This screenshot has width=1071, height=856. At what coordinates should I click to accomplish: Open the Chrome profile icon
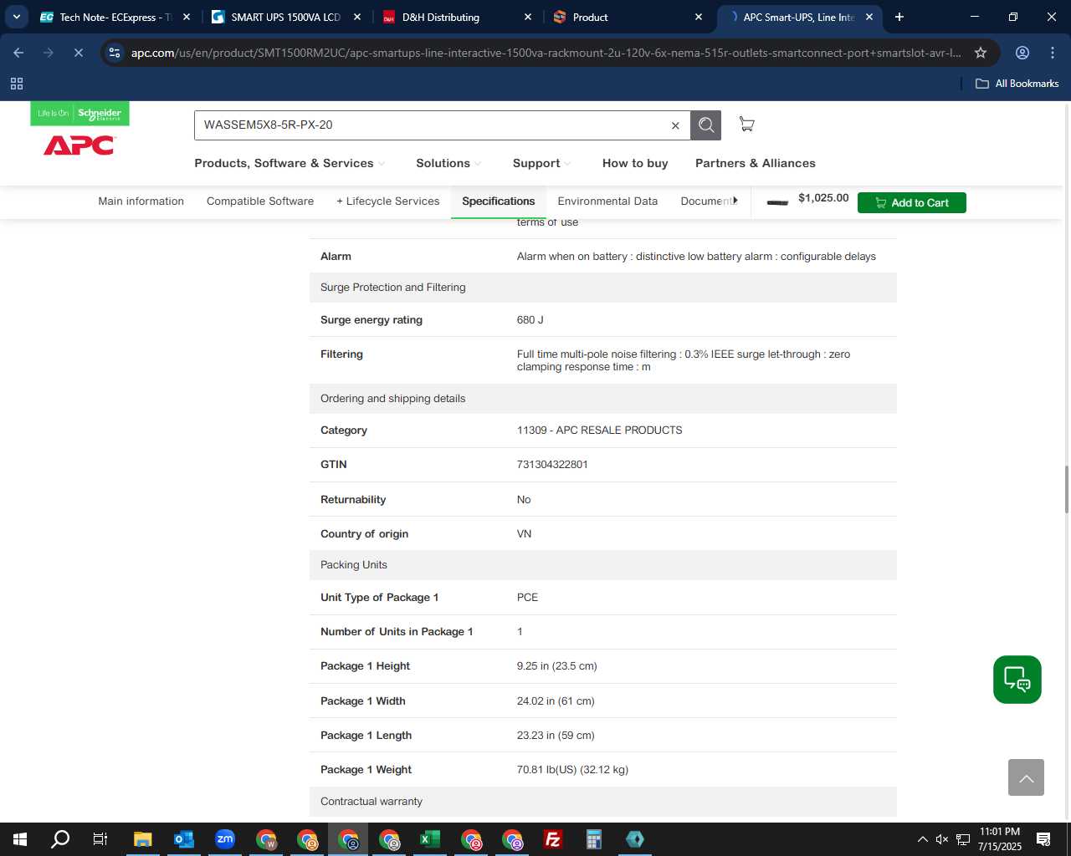[x=1022, y=53]
